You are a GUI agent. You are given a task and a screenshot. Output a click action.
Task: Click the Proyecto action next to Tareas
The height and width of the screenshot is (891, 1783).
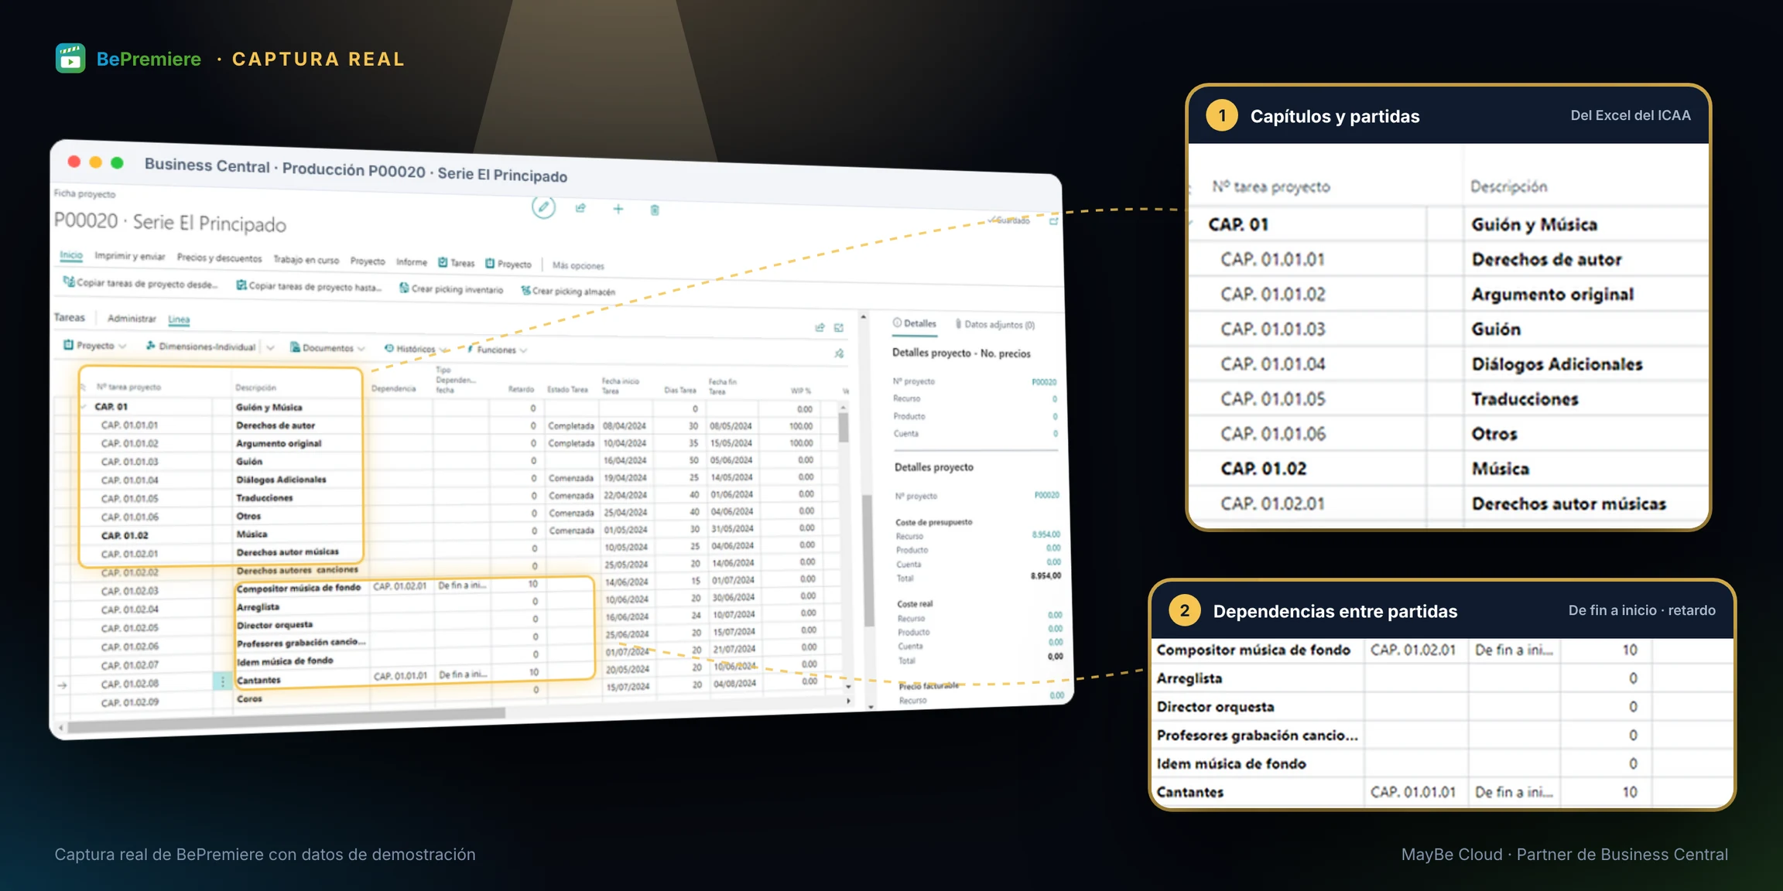508,264
